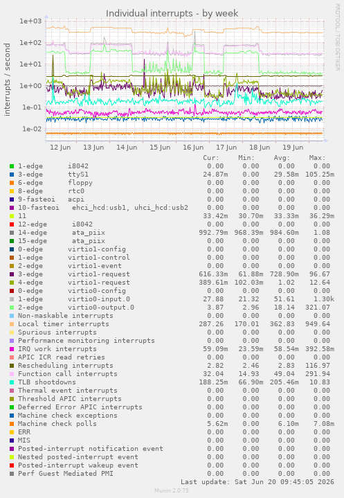Click the Avg: column header
Screen dimensions: 344x498
[x=282, y=158]
